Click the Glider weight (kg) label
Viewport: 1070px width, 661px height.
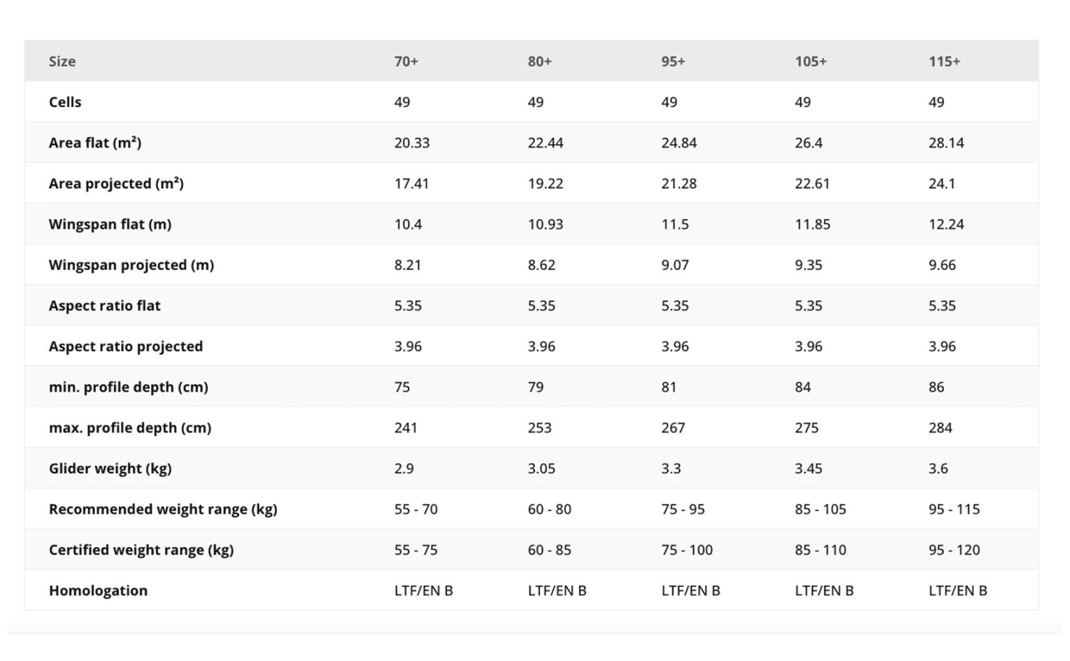pyautogui.click(x=110, y=469)
